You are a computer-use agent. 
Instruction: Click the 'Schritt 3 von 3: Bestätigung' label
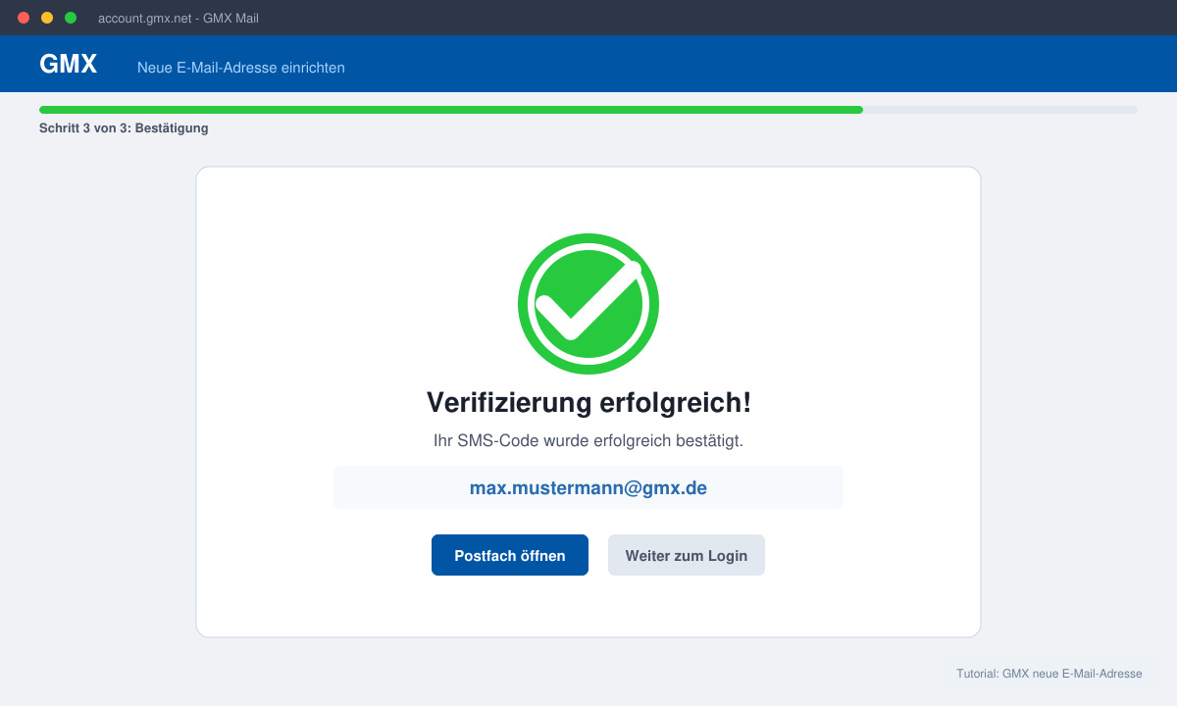[x=124, y=127]
